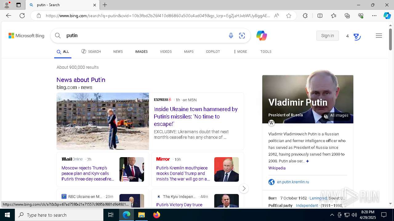Open 'Putin's Victory Day truce' article
Viewport: 394px width, 221px height.
(179, 205)
